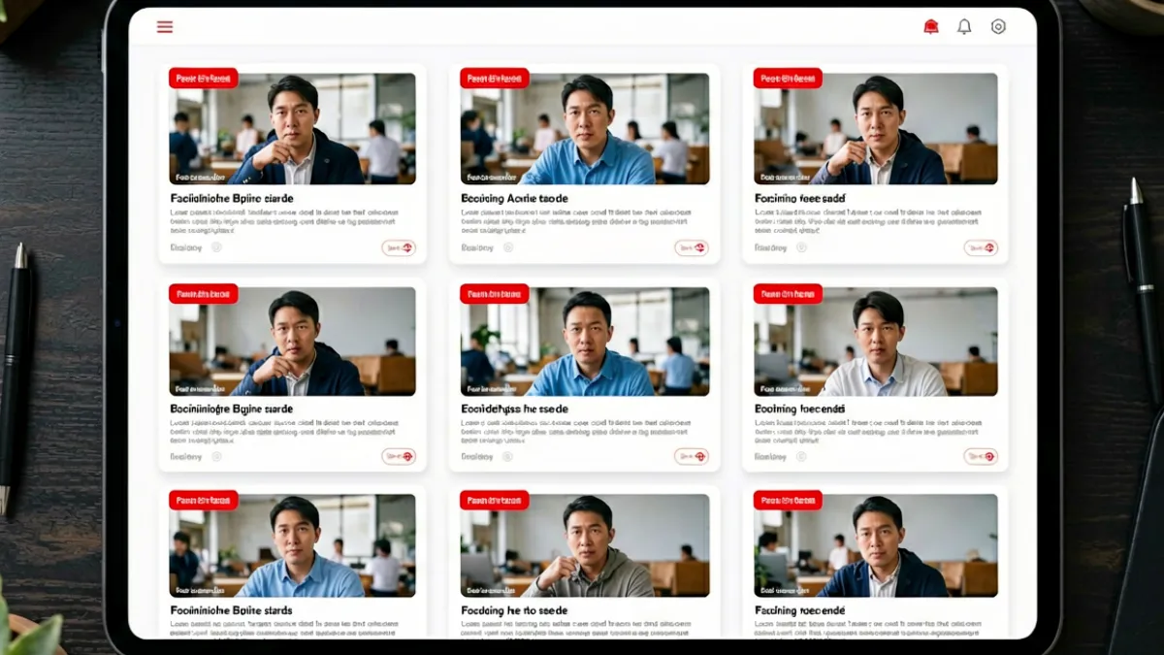Image resolution: width=1164 pixels, height=655 pixels.
Task: Click footer label under 'Eocridehgss he seede' description
Action: (x=478, y=456)
